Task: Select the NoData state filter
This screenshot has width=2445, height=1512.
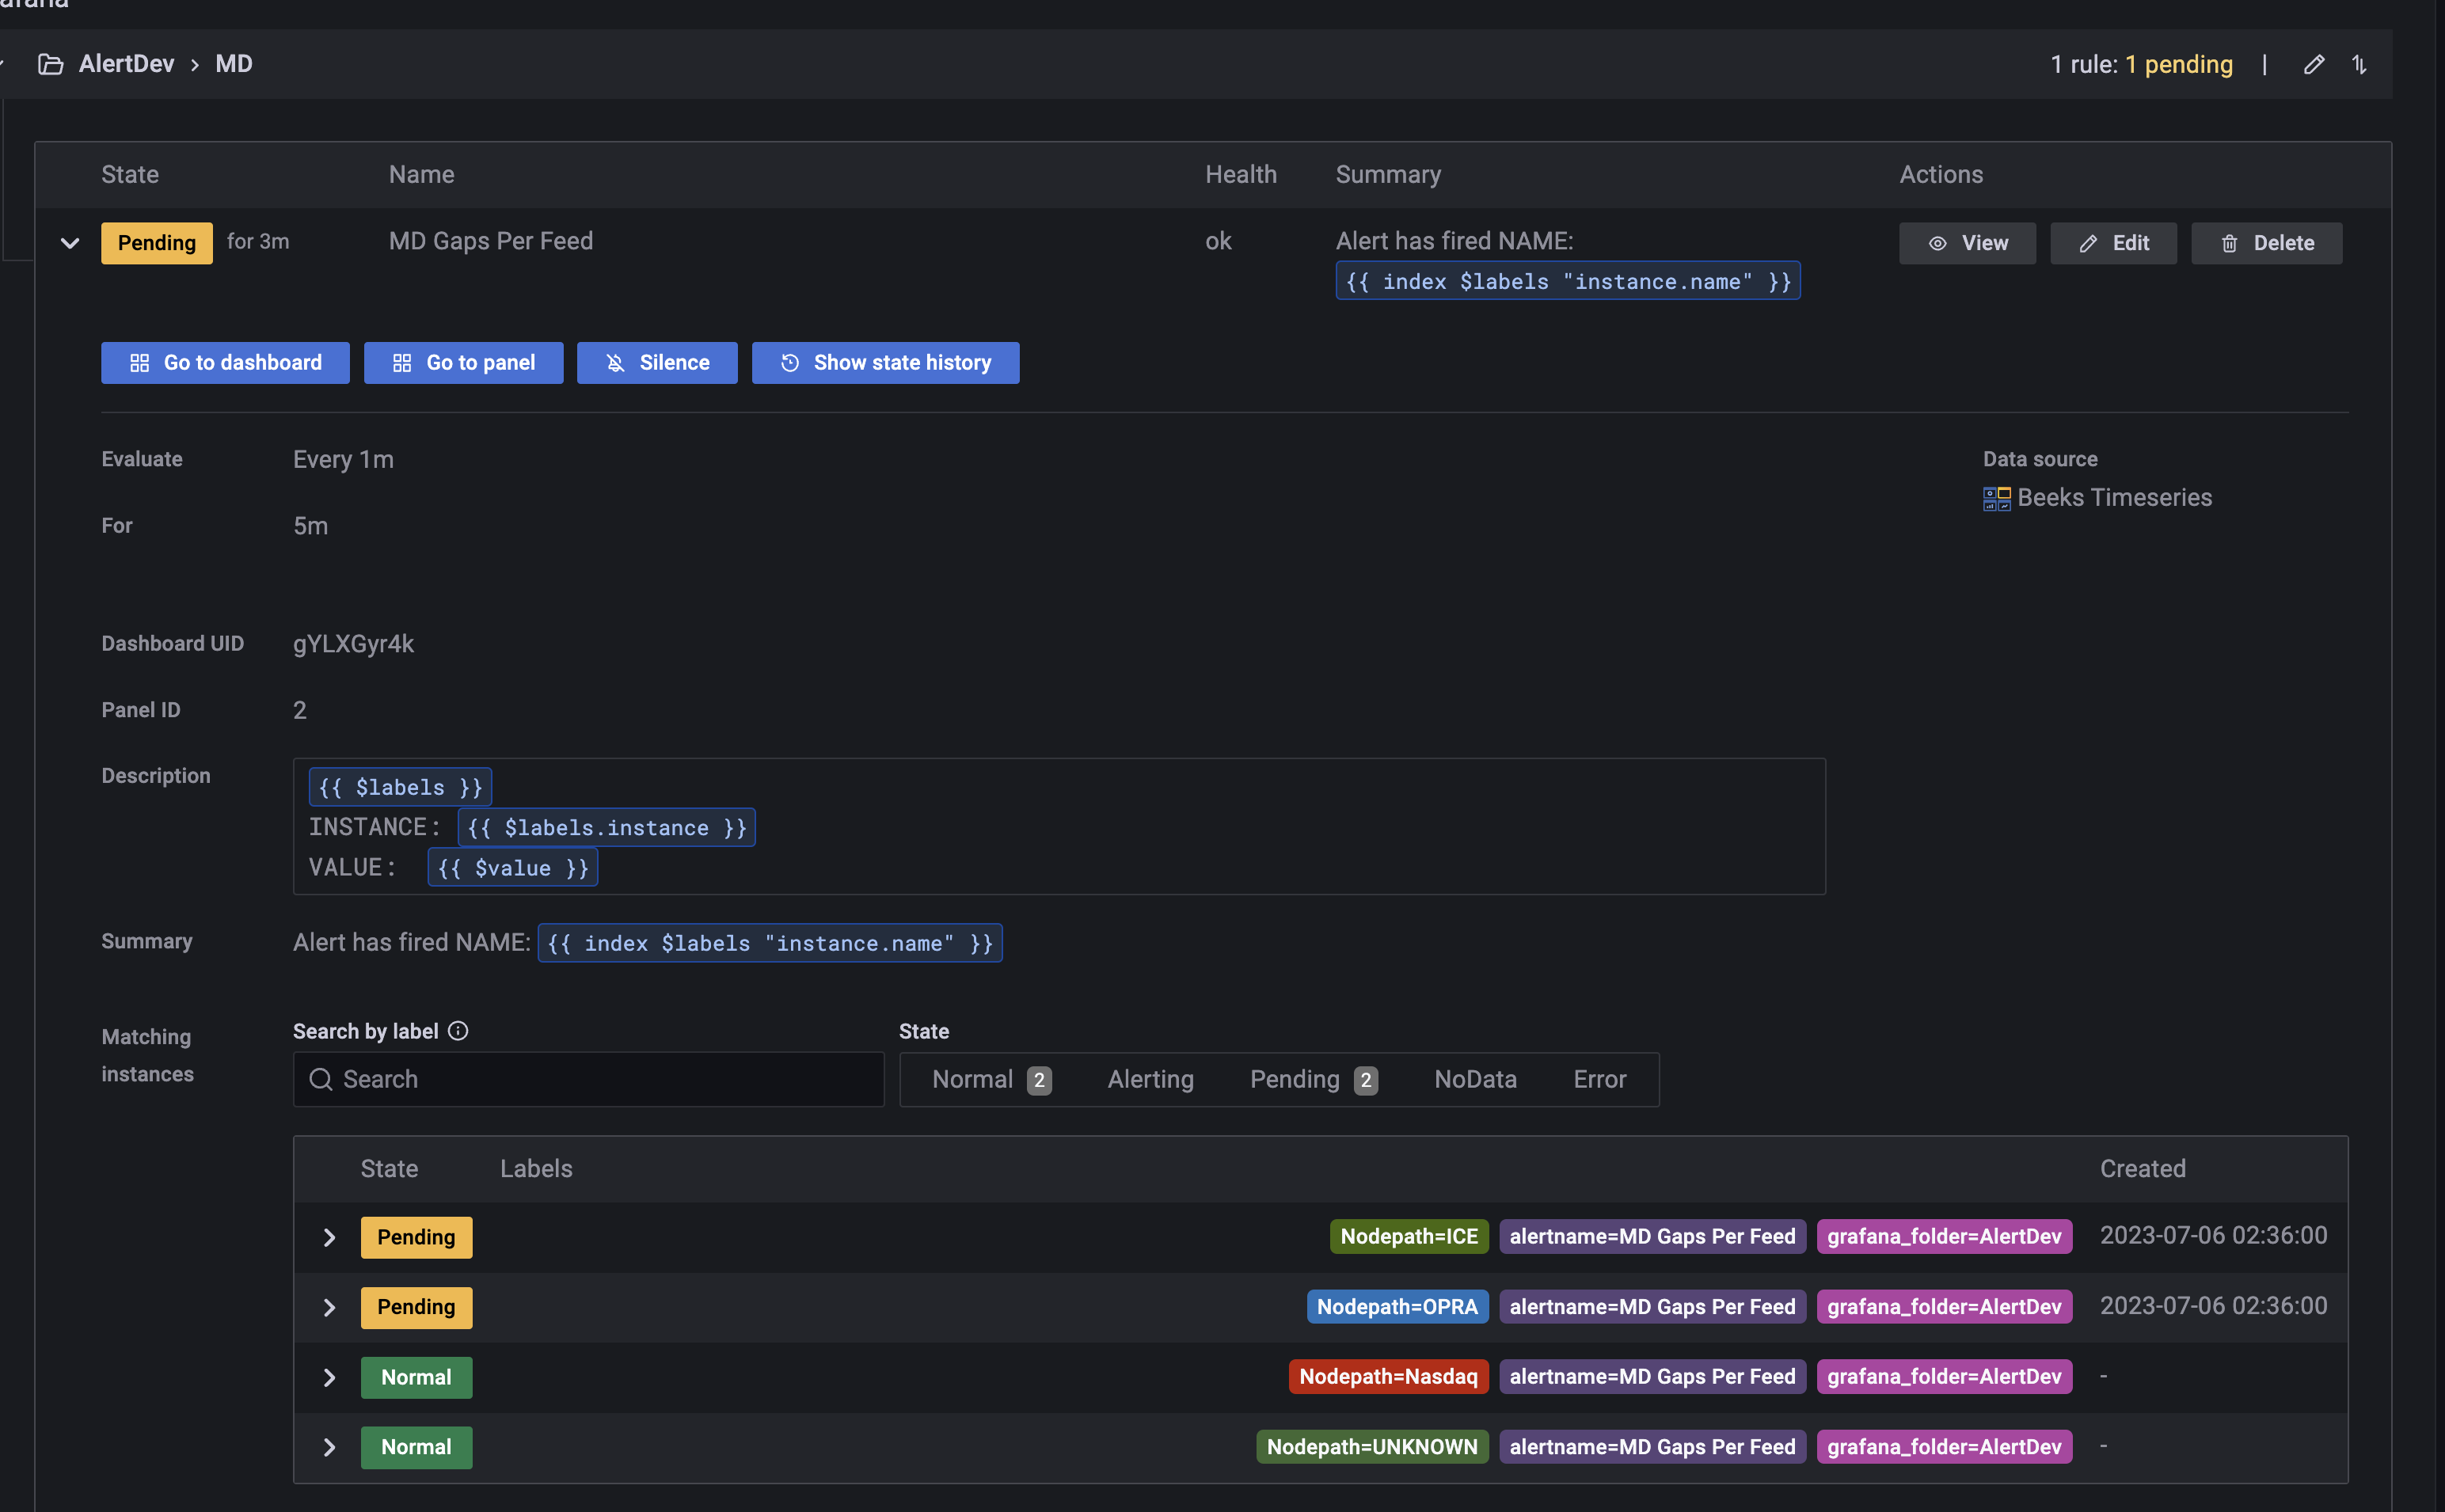Action: 1475,1080
